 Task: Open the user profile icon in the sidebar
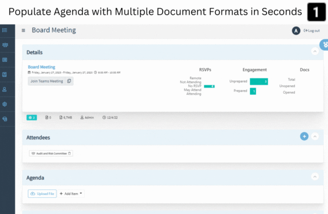(5, 90)
